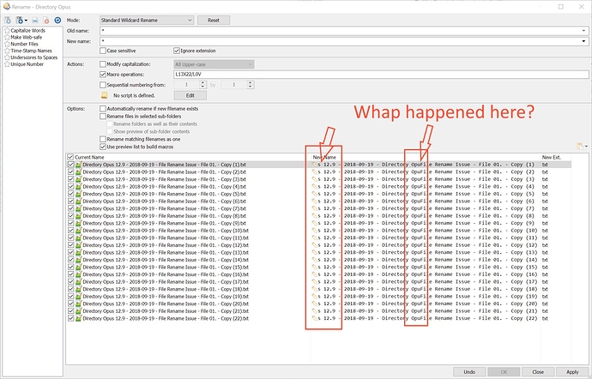592x379 pixels.
Task: Select the Time-Stamp Names preset
Action: coord(32,51)
